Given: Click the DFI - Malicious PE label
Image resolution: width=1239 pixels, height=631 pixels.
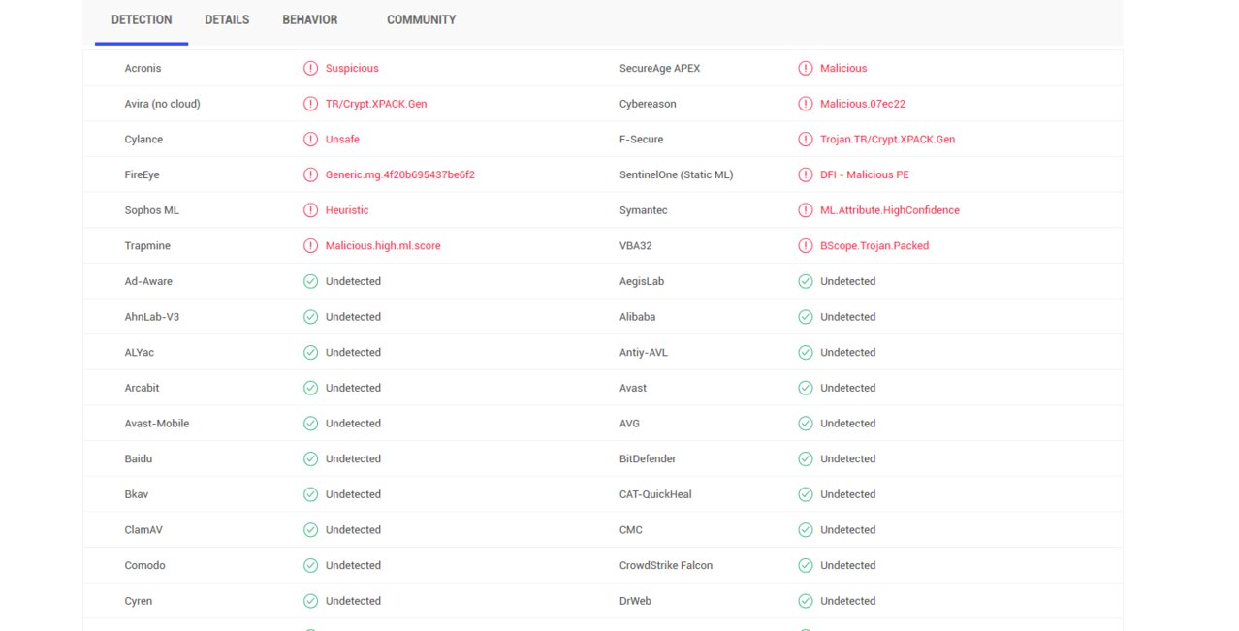Looking at the screenshot, I should click(865, 175).
